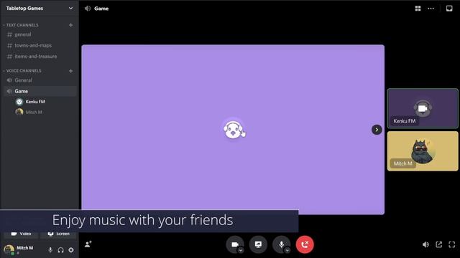Open User Settings gear
Image resolution: width=460 pixels, height=258 pixels.
(x=71, y=250)
